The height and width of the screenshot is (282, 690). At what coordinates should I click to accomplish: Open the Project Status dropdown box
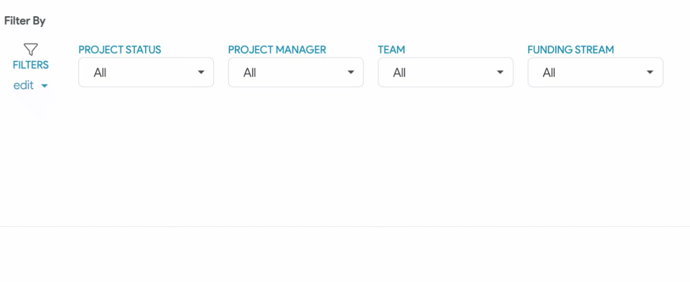coord(146,72)
